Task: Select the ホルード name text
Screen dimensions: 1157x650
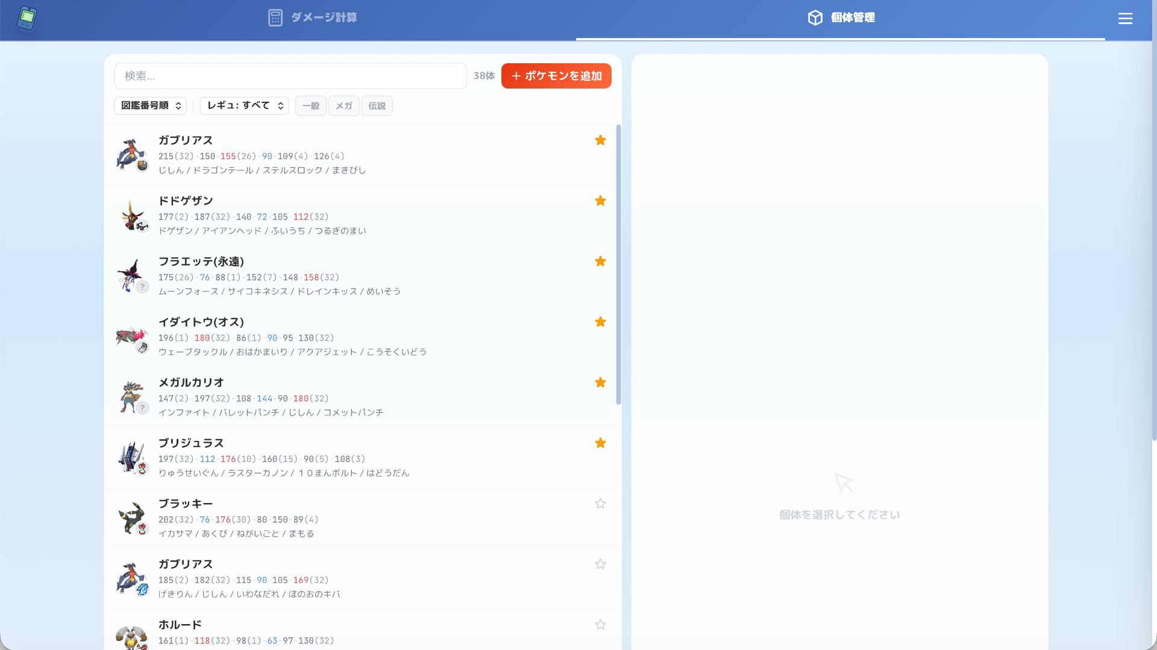Action: point(180,625)
